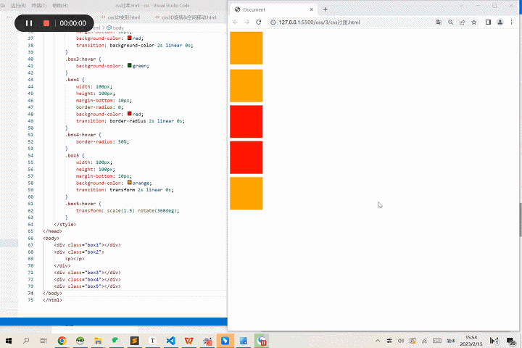Viewport: 522px width, 348px height.
Task: Click the translate page icon in Chrome
Action: (x=439, y=22)
